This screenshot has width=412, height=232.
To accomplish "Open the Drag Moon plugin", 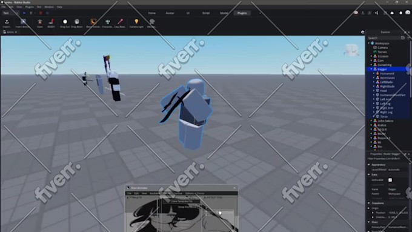I will (77, 23).
